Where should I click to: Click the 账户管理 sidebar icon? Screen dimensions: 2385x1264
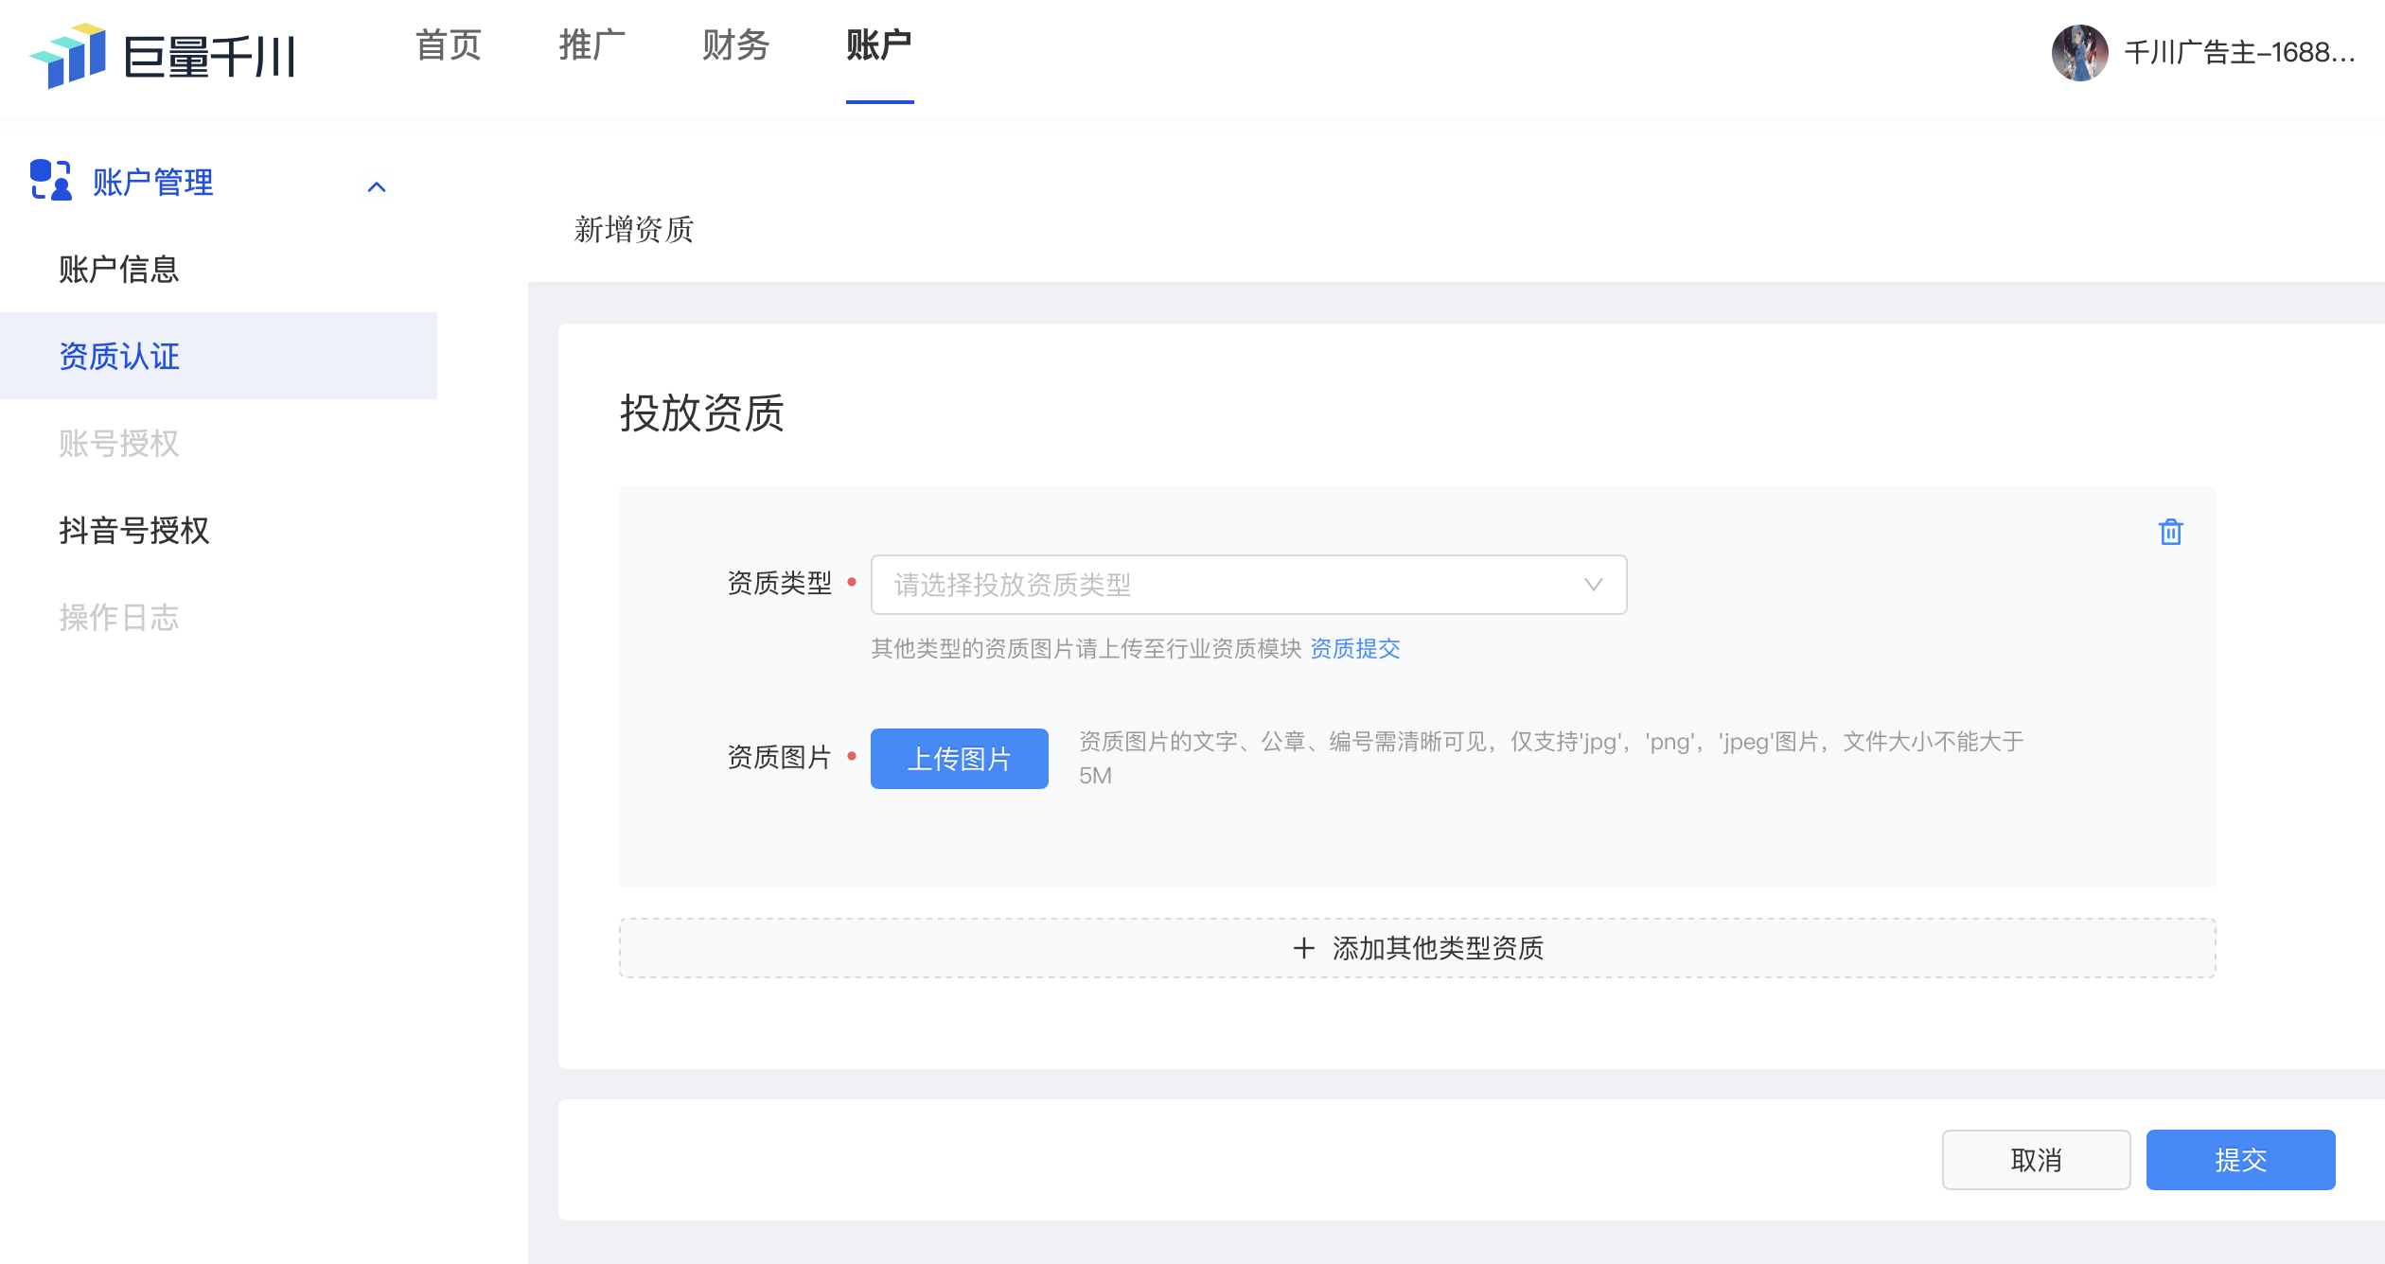[49, 182]
